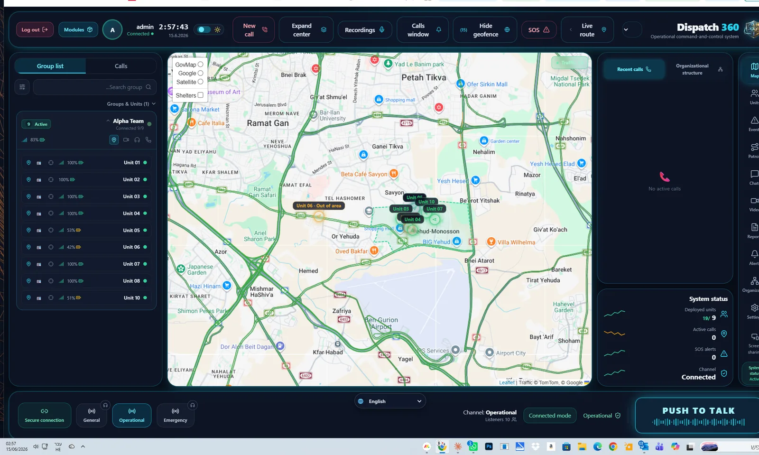
Task: Open the Units section in right sidebar
Action: tap(754, 96)
